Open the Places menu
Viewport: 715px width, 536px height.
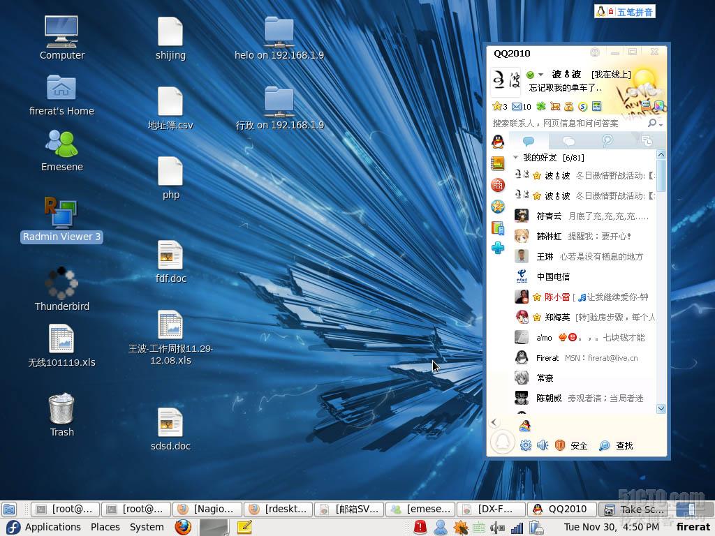[105, 527]
